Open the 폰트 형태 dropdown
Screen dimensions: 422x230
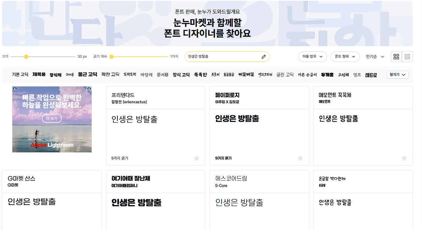tap(345, 56)
